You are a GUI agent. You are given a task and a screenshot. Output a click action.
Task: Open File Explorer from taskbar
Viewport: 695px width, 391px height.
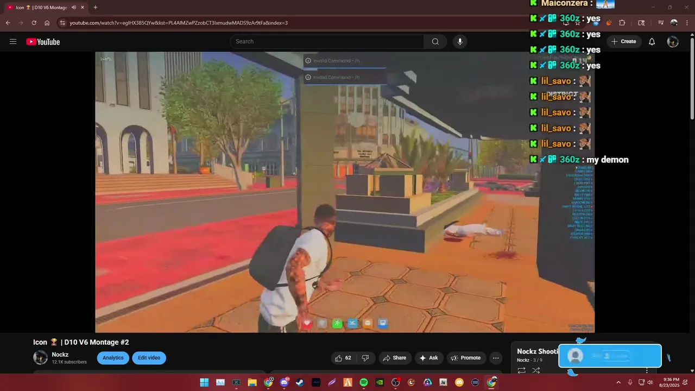tap(252, 383)
